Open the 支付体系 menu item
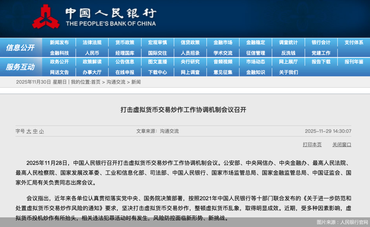The width and height of the screenshot is (370, 227). pos(353,42)
